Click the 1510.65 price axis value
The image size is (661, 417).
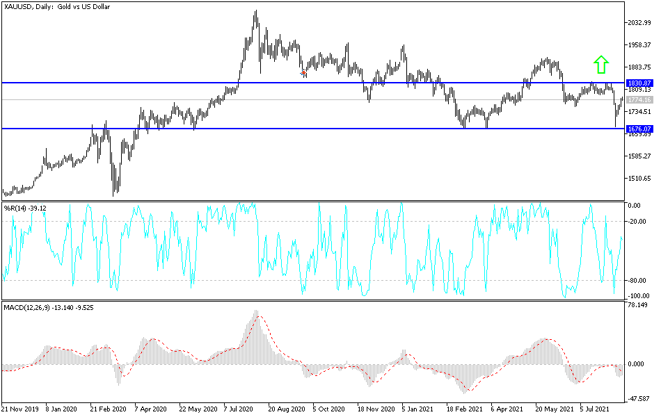(639, 179)
